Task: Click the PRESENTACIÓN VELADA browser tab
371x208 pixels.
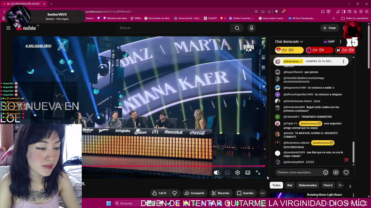Action: 24,4
